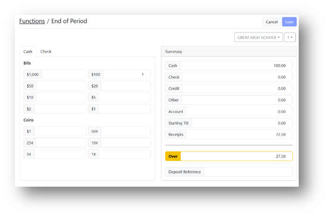The width and height of the screenshot is (329, 217).
Task: Click the $10 bills input field
Action: pos(61,98)
